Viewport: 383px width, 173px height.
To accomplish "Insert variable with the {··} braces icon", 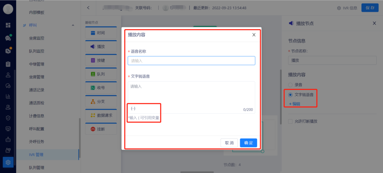I will click(x=133, y=108).
